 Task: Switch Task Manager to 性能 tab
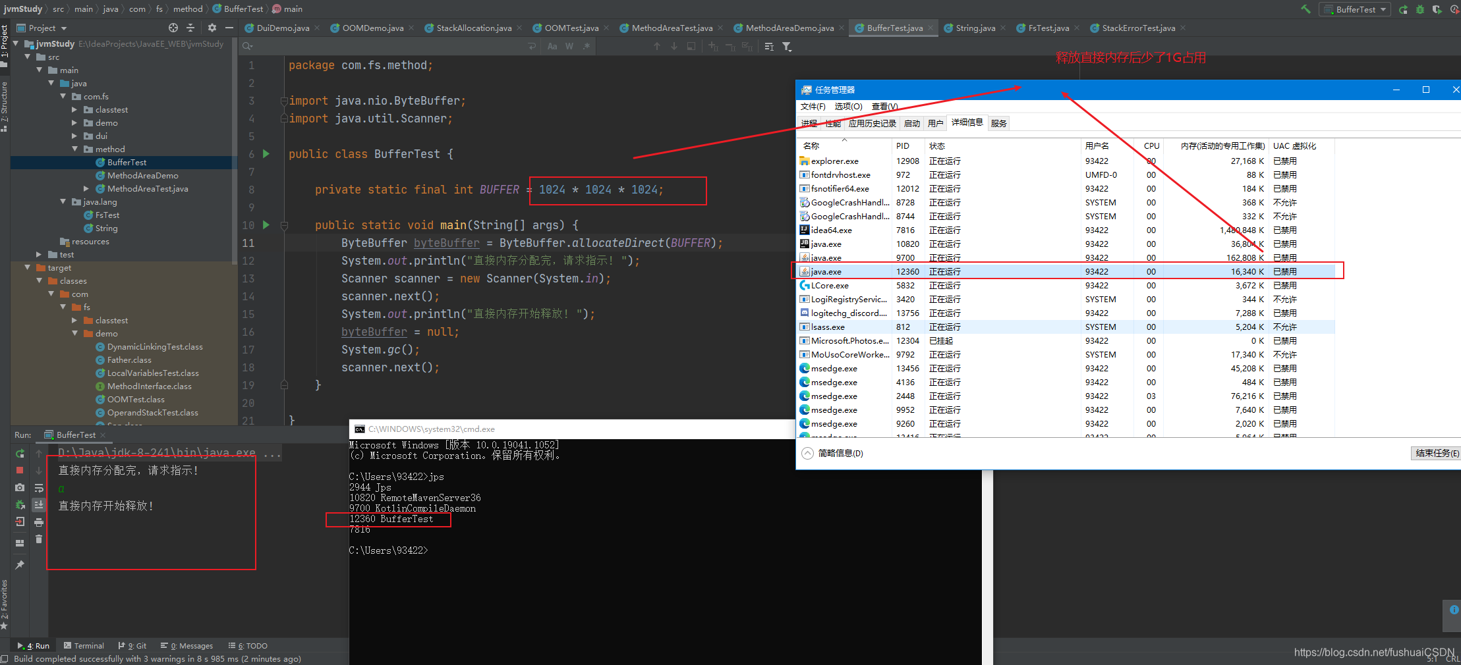pyautogui.click(x=833, y=123)
